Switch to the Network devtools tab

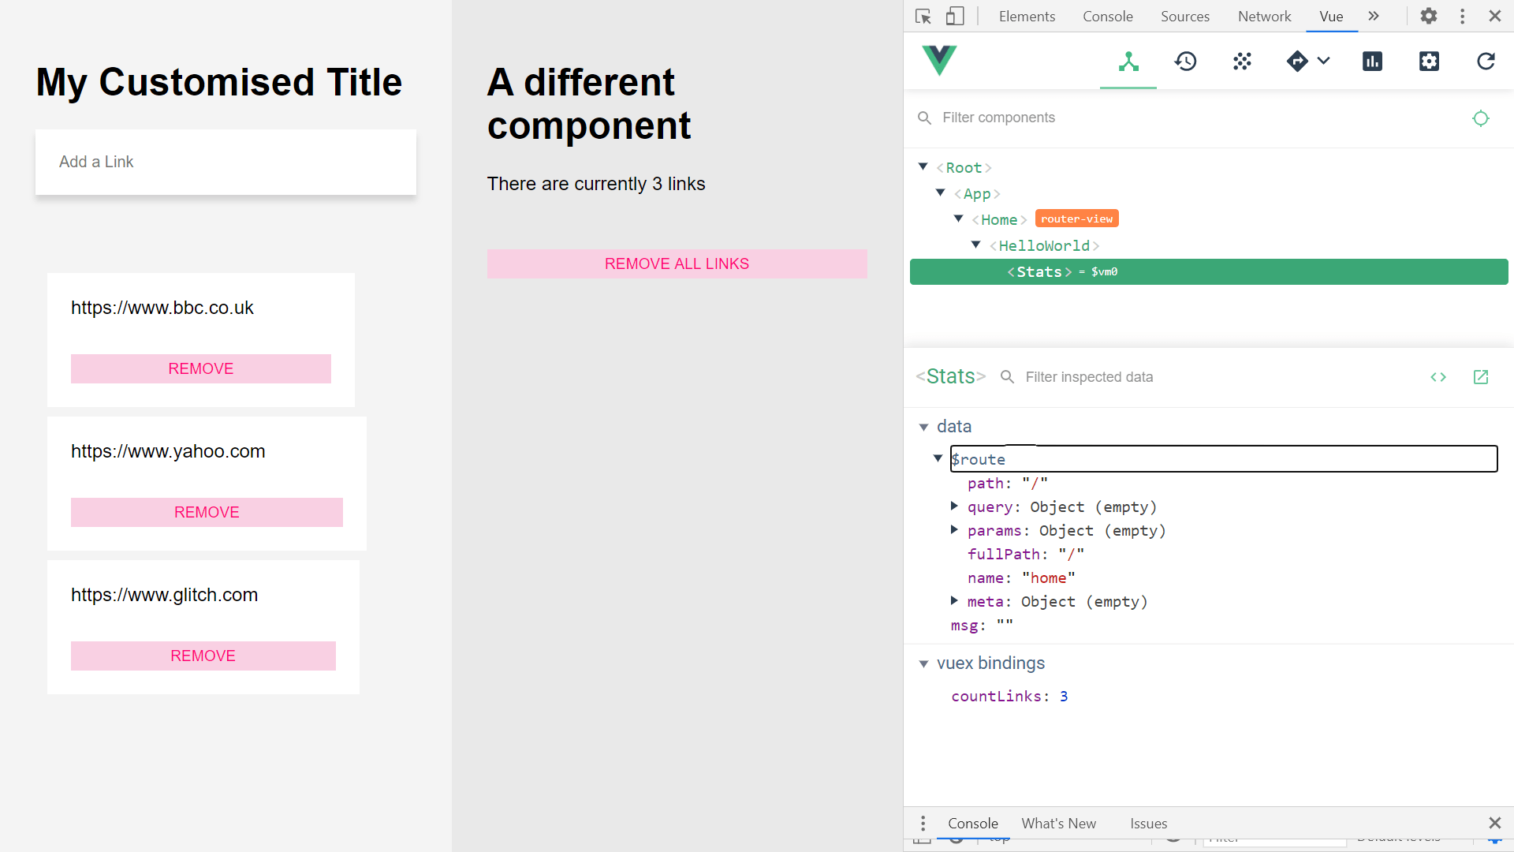pos(1264,17)
